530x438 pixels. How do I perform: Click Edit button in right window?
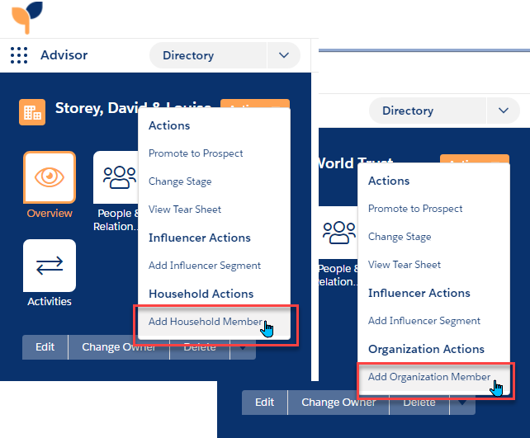coord(265,403)
